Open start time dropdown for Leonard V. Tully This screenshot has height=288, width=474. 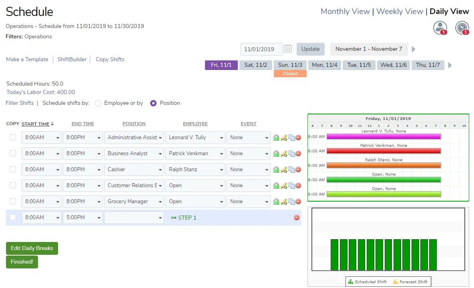point(41,137)
